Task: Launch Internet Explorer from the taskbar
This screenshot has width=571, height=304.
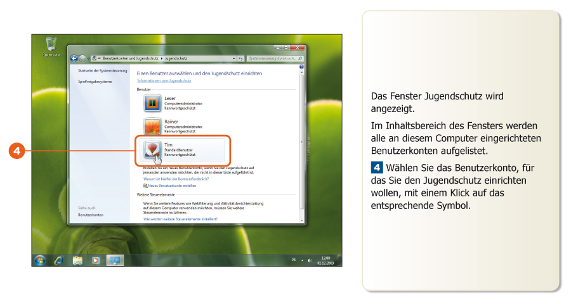Action: click(59, 260)
